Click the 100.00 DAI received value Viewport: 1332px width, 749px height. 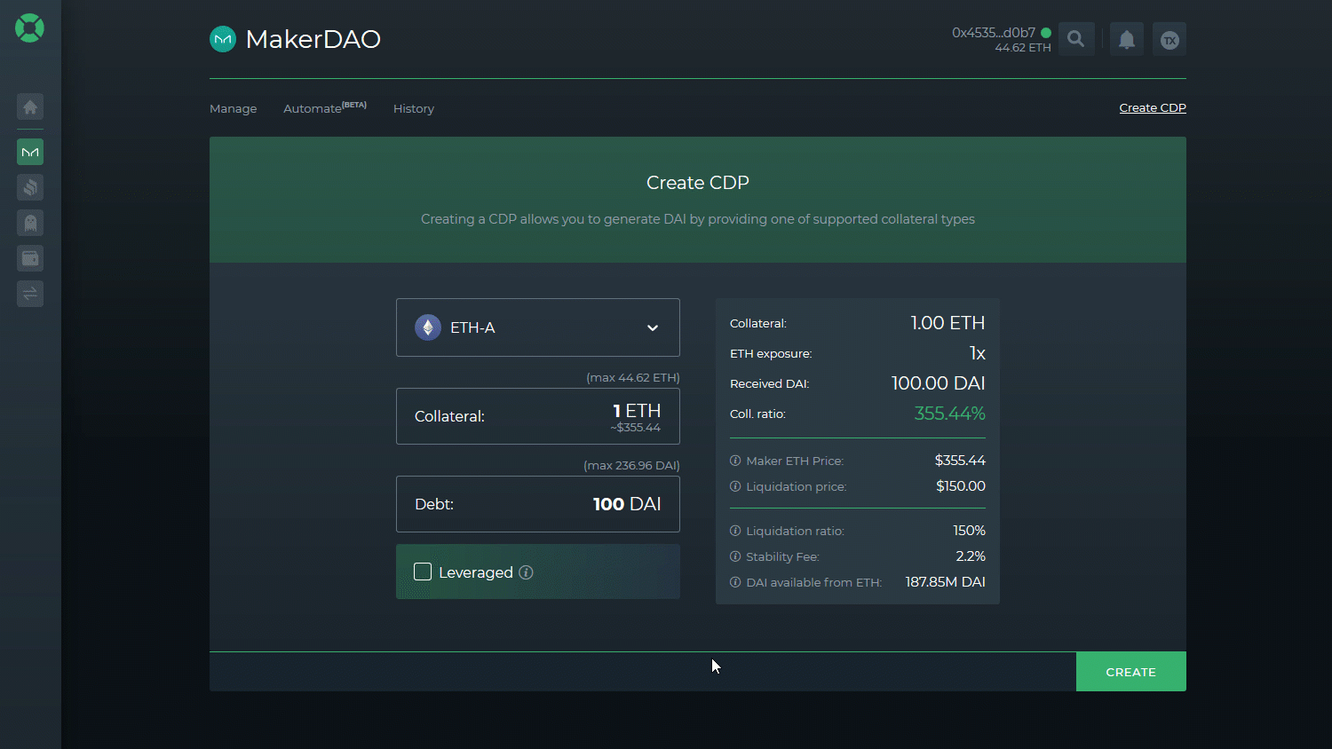[x=939, y=383]
